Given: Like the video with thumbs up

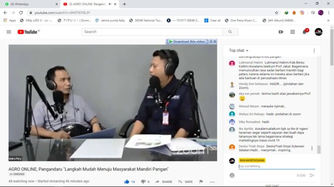Looking at the screenshot, I should click(x=127, y=182).
